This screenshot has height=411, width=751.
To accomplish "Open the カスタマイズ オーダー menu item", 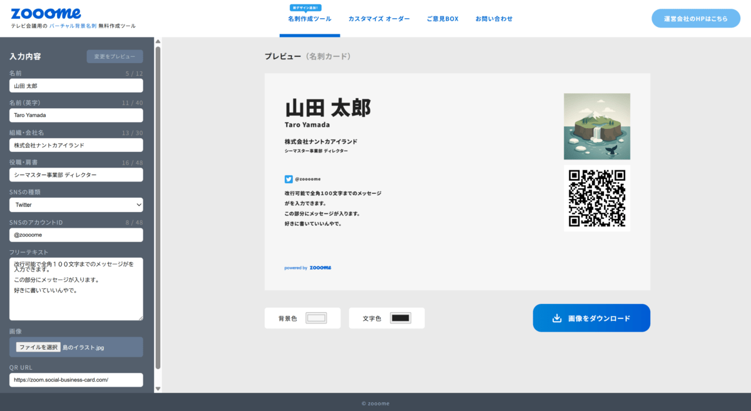I will pyautogui.click(x=379, y=19).
